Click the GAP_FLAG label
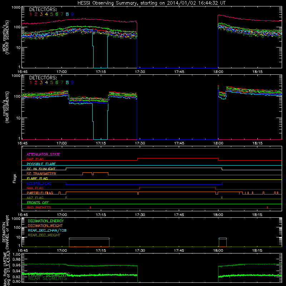This screenshot has height=286, width=286. click(35, 159)
